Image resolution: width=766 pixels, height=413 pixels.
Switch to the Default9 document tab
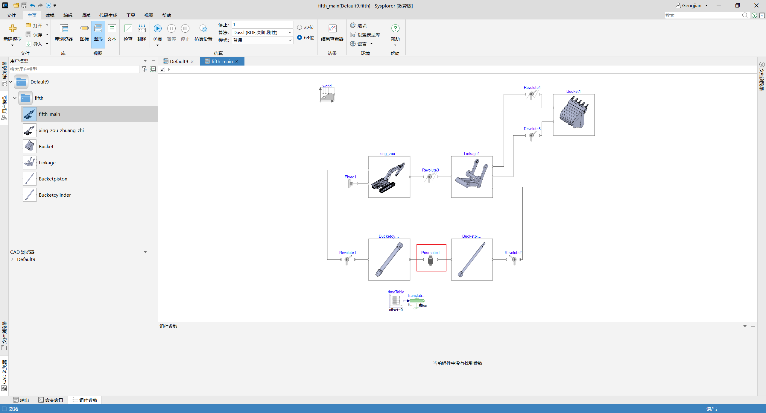coord(179,61)
